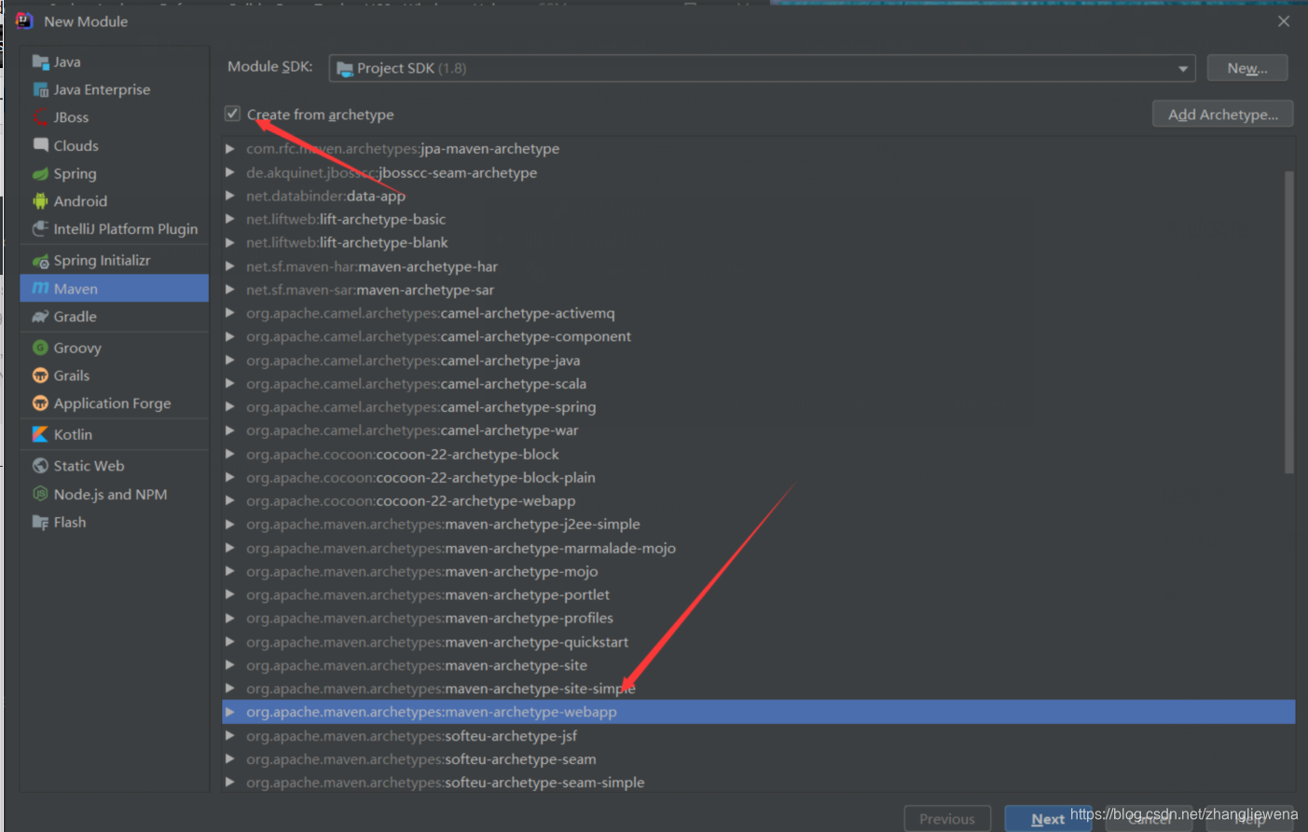Click the Groovy icon
The image size is (1308, 832).
[40, 348]
